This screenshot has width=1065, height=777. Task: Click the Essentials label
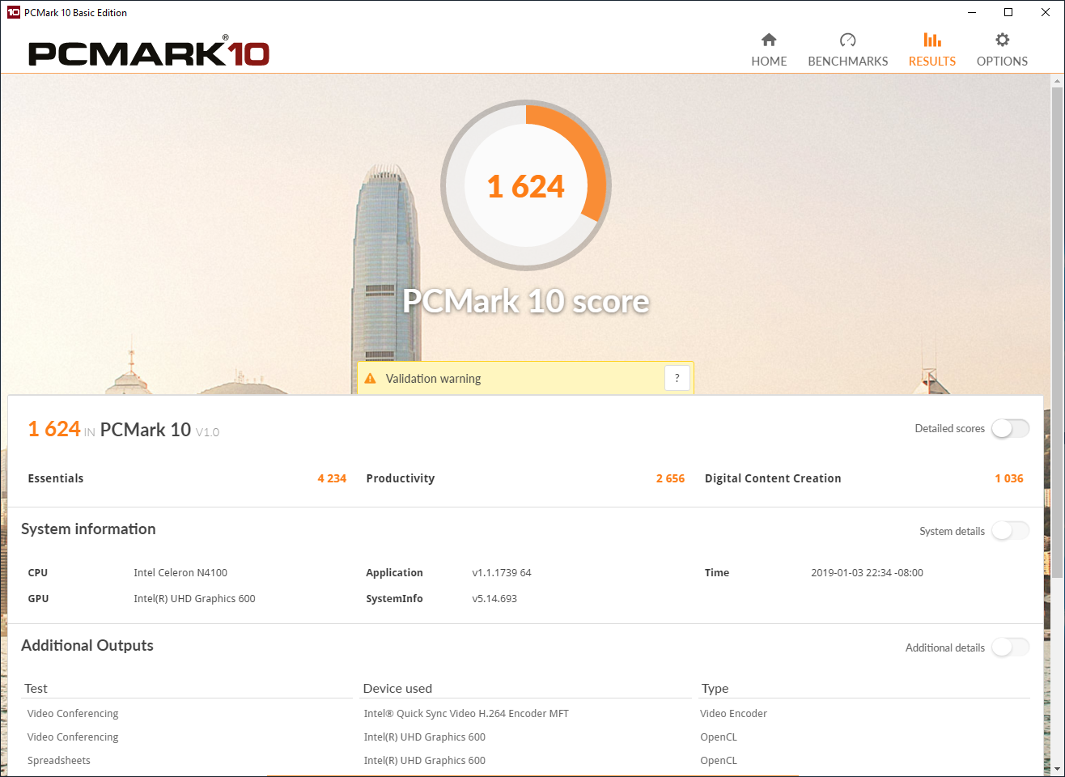tap(56, 478)
